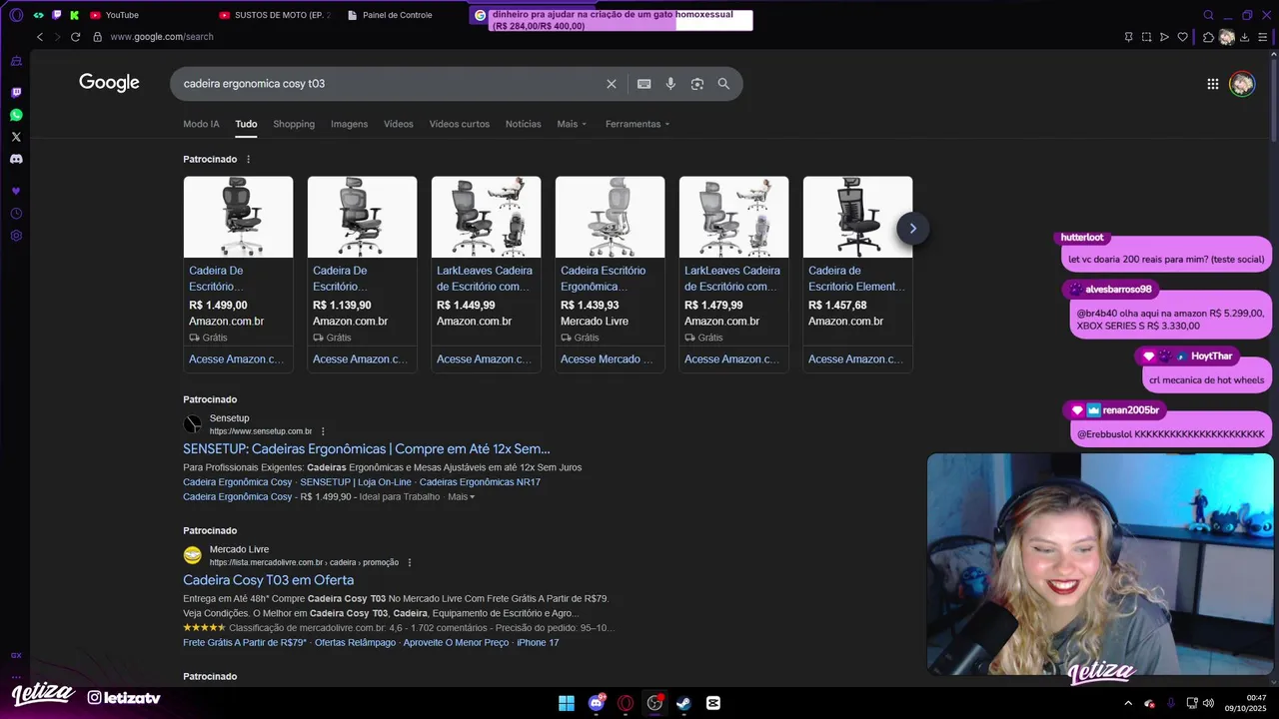
Task: Open the Google apps grid
Action: [x=1213, y=84]
